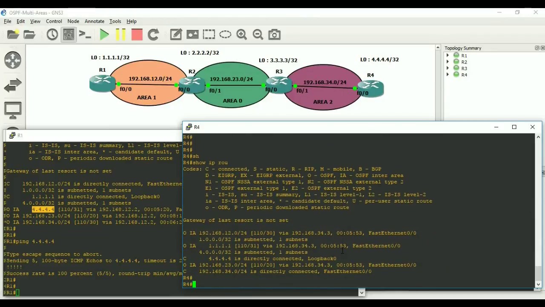This screenshot has height=307, width=545.
Task: Click highlighted 4.4.4.4 in R1 terminal
Action: coord(43,209)
